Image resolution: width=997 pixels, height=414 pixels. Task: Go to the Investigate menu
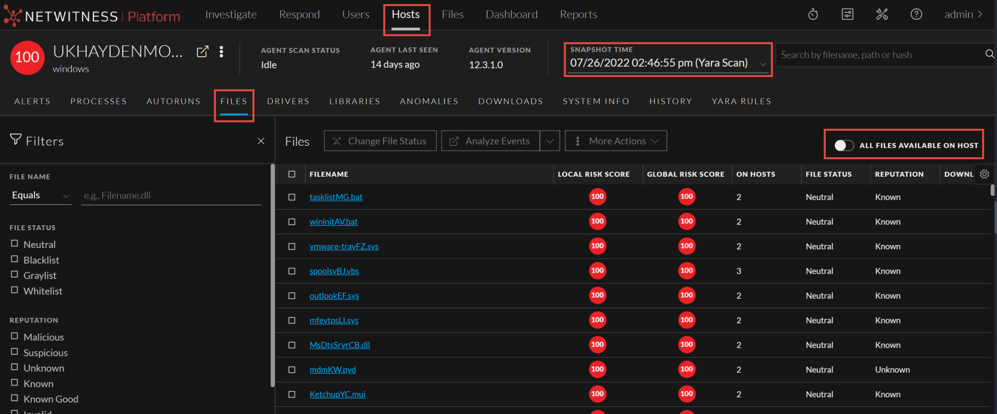[231, 14]
